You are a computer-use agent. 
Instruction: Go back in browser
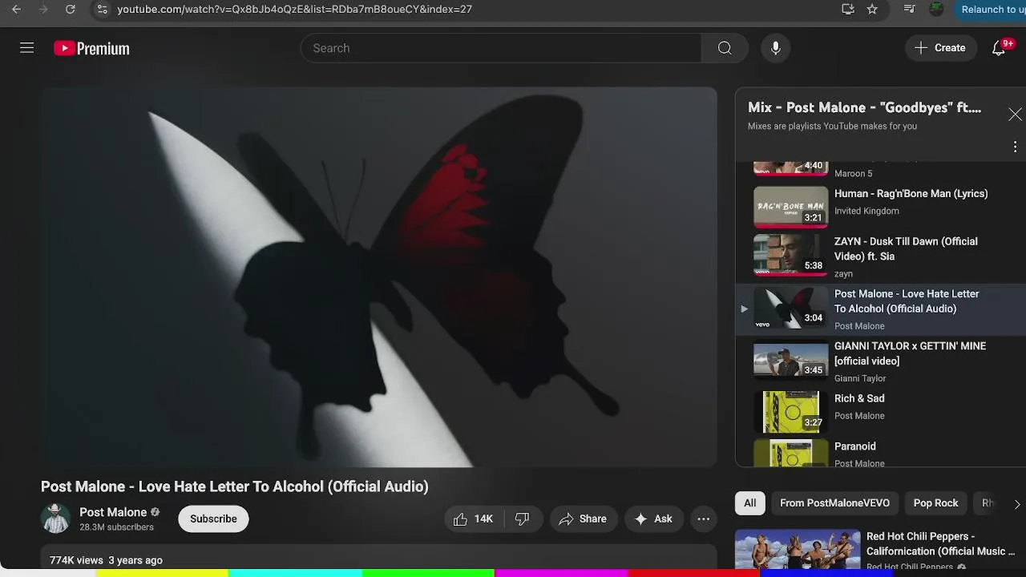pyautogui.click(x=16, y=10)
